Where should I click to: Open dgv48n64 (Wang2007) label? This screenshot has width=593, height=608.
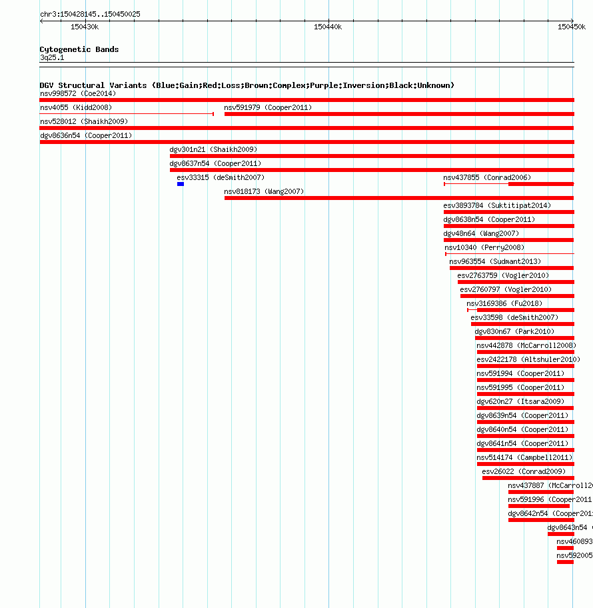[481, 233]
